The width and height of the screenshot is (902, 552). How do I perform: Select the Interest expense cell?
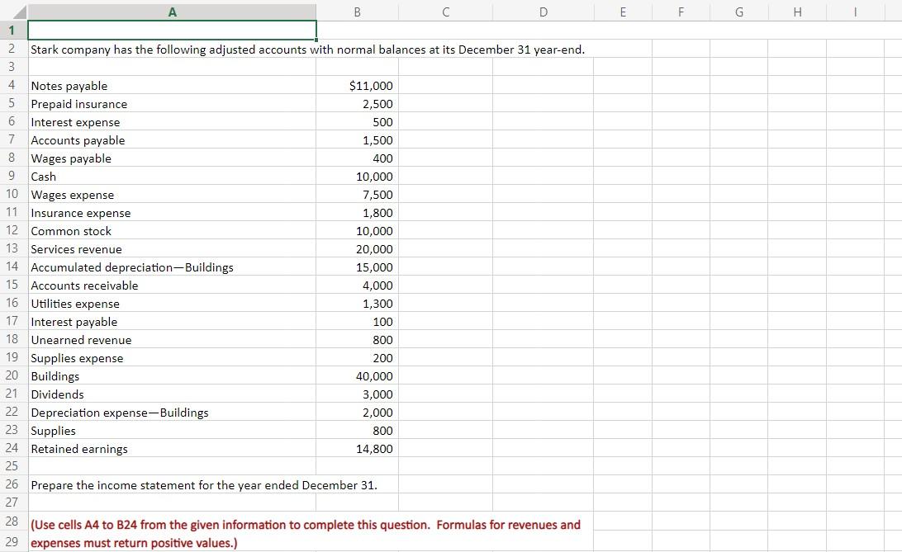pyautogui.click(x=172, y=122)
